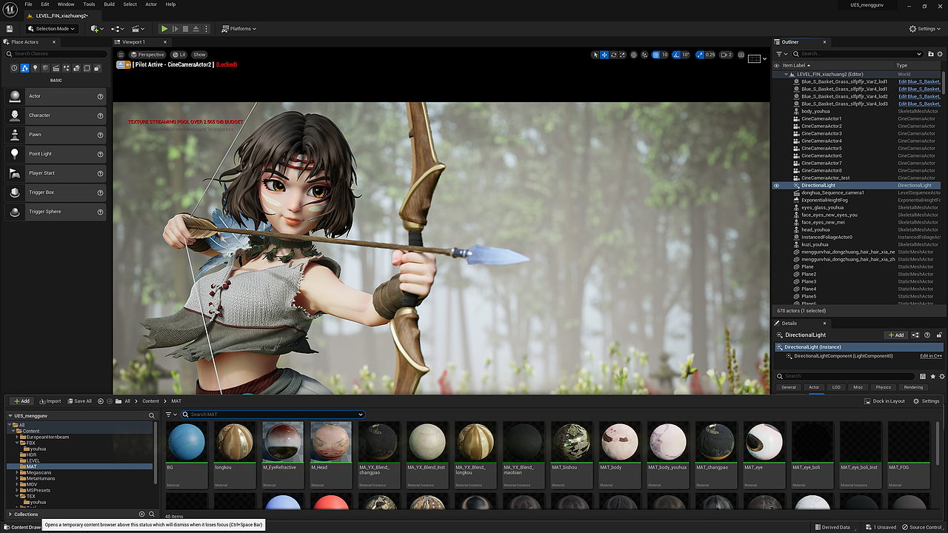Click the Import button

(x=50, y=401)
